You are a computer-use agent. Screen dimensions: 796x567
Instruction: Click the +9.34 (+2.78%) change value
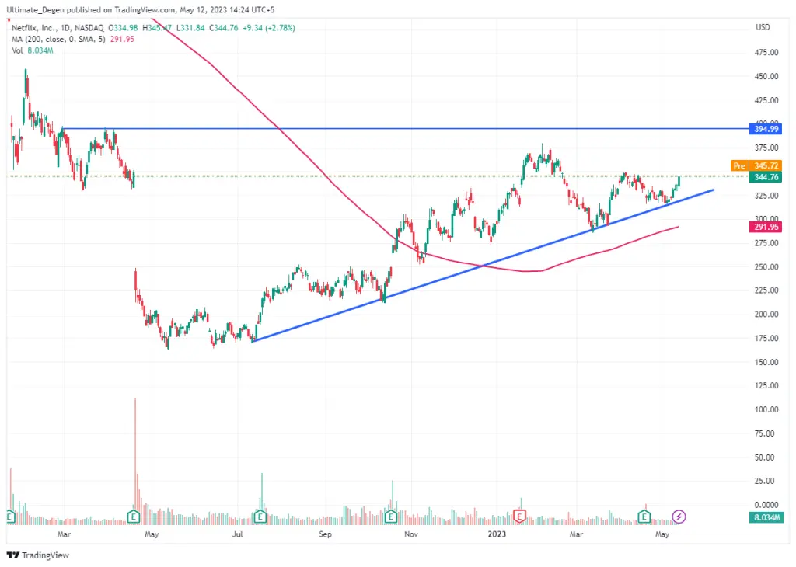coord(268,28)
